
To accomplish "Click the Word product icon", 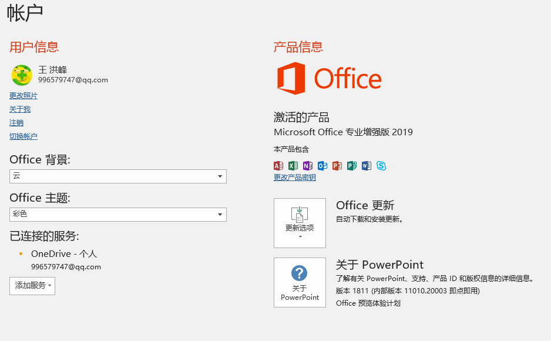I will tap(367, 166).
